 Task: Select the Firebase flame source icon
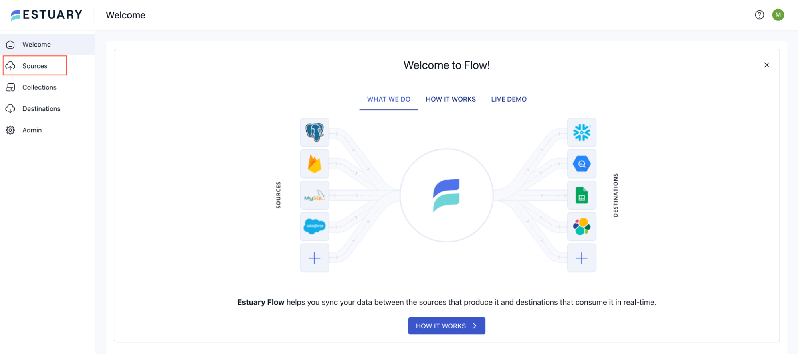315,164
